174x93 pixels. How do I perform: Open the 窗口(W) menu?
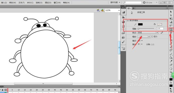click(57, 2)
